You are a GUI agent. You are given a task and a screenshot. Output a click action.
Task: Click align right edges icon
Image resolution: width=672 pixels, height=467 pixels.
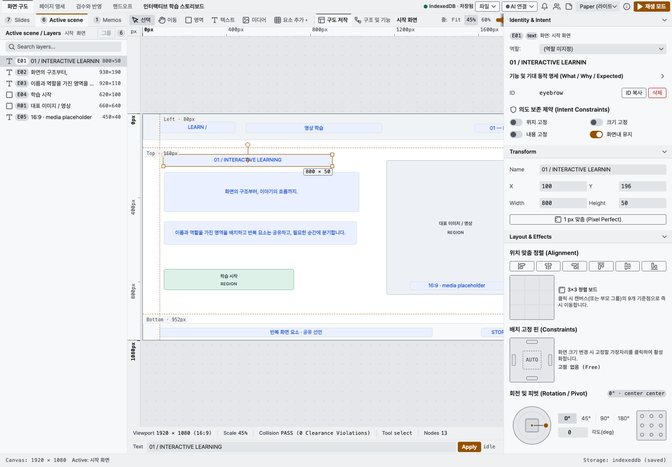[x=575, y=266]
